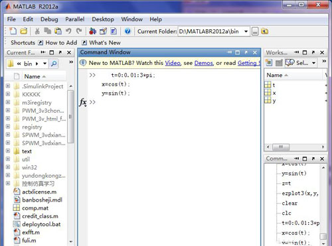332x246 pixels.
Task: Select comp.mat in file list
Action: [x=35, y=208]
